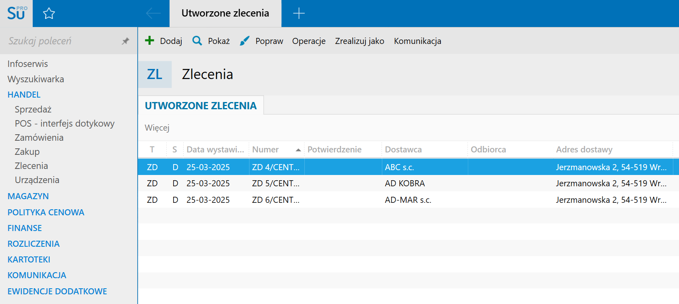Viewport: 679px width, 304px height.
Task: Pin the command search panel
Action: [126, 41]
